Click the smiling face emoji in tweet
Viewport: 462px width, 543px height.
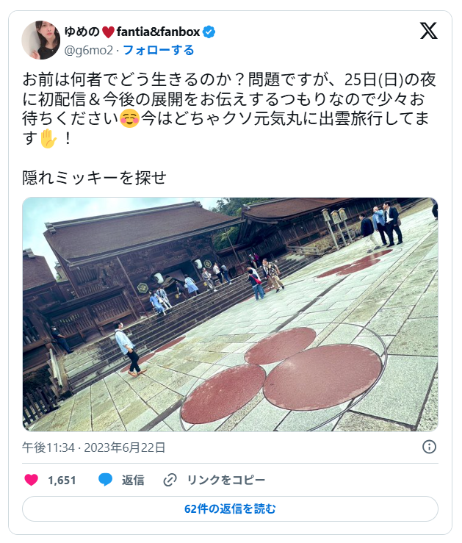(129, 118)
